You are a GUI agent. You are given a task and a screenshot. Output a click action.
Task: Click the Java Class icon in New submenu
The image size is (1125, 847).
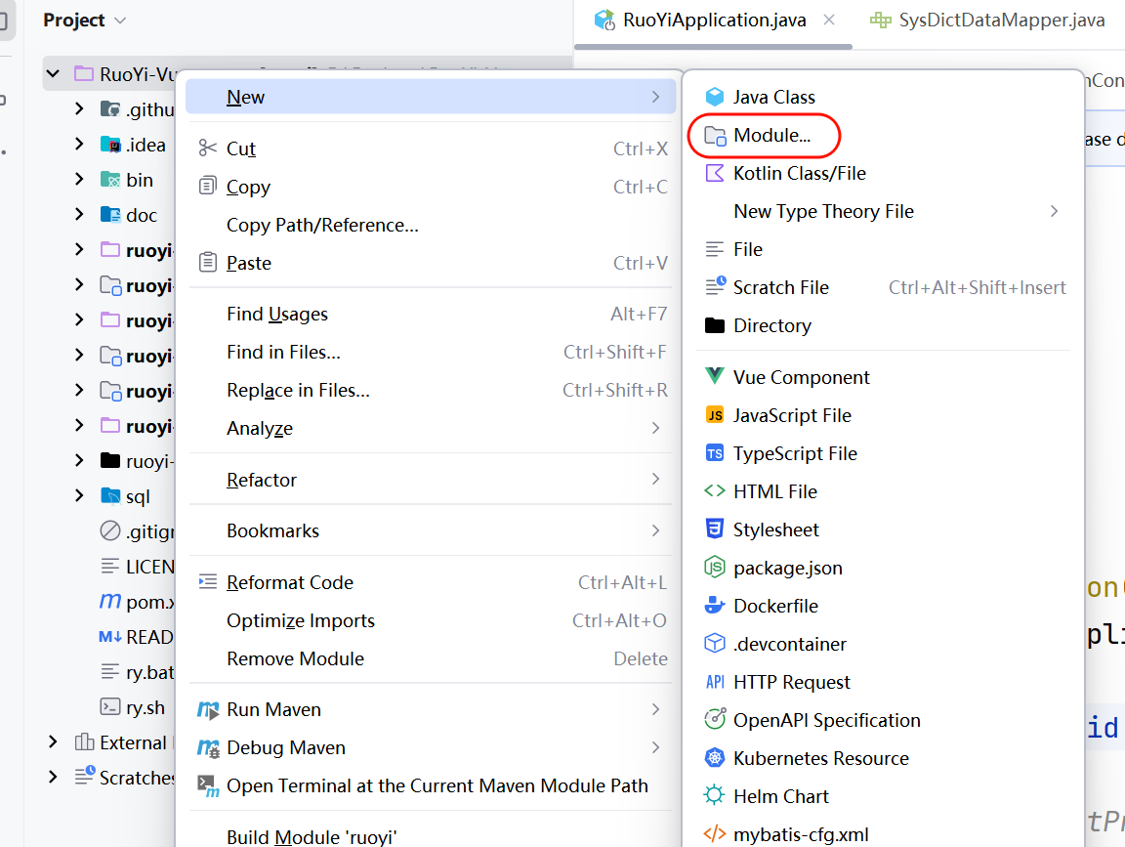715,97
